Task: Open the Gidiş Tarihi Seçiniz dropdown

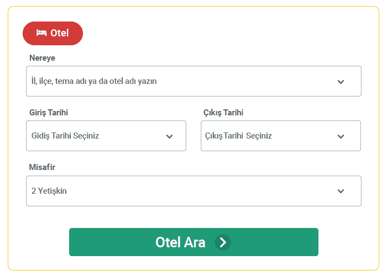Action: [x=106, y=136]
